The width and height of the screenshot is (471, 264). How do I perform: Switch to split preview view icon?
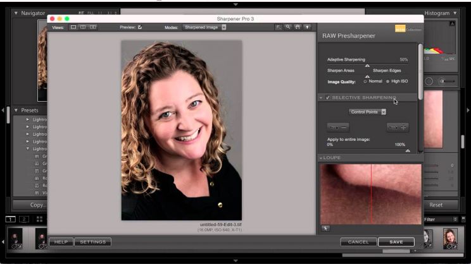click(83, 27)
